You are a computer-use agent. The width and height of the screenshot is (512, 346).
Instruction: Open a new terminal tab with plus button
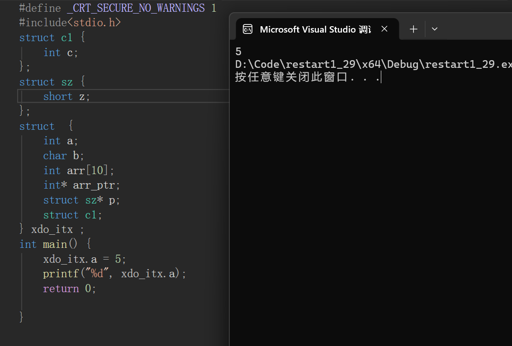(413, 29)
